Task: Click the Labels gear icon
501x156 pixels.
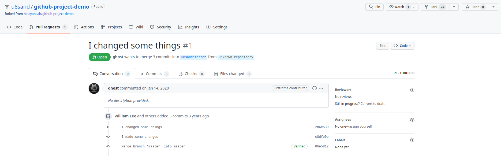Action: click(412, 140)
